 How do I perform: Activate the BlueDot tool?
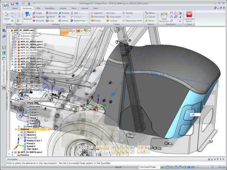click(x=65, y=12)
